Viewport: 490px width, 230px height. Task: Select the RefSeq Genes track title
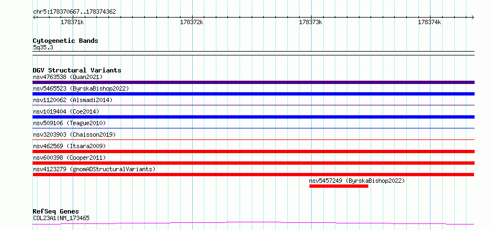coord(56,212)
